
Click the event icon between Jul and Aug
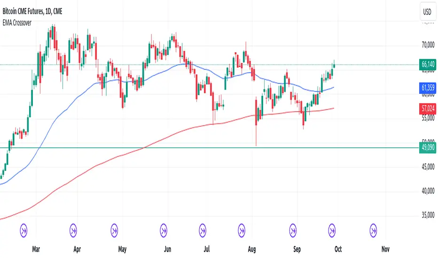click(242, 231)
